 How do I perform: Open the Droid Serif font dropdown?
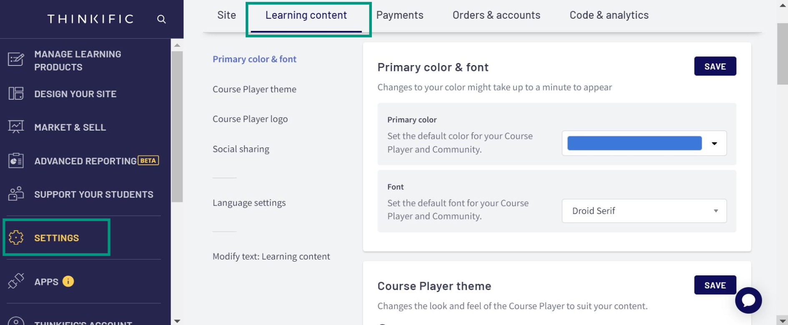644,211
